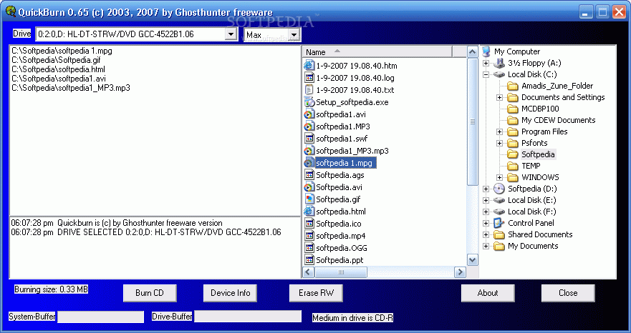Viewport: 631px width, 333px height.
Task: Open Device Info
Action: coord(230,293)
